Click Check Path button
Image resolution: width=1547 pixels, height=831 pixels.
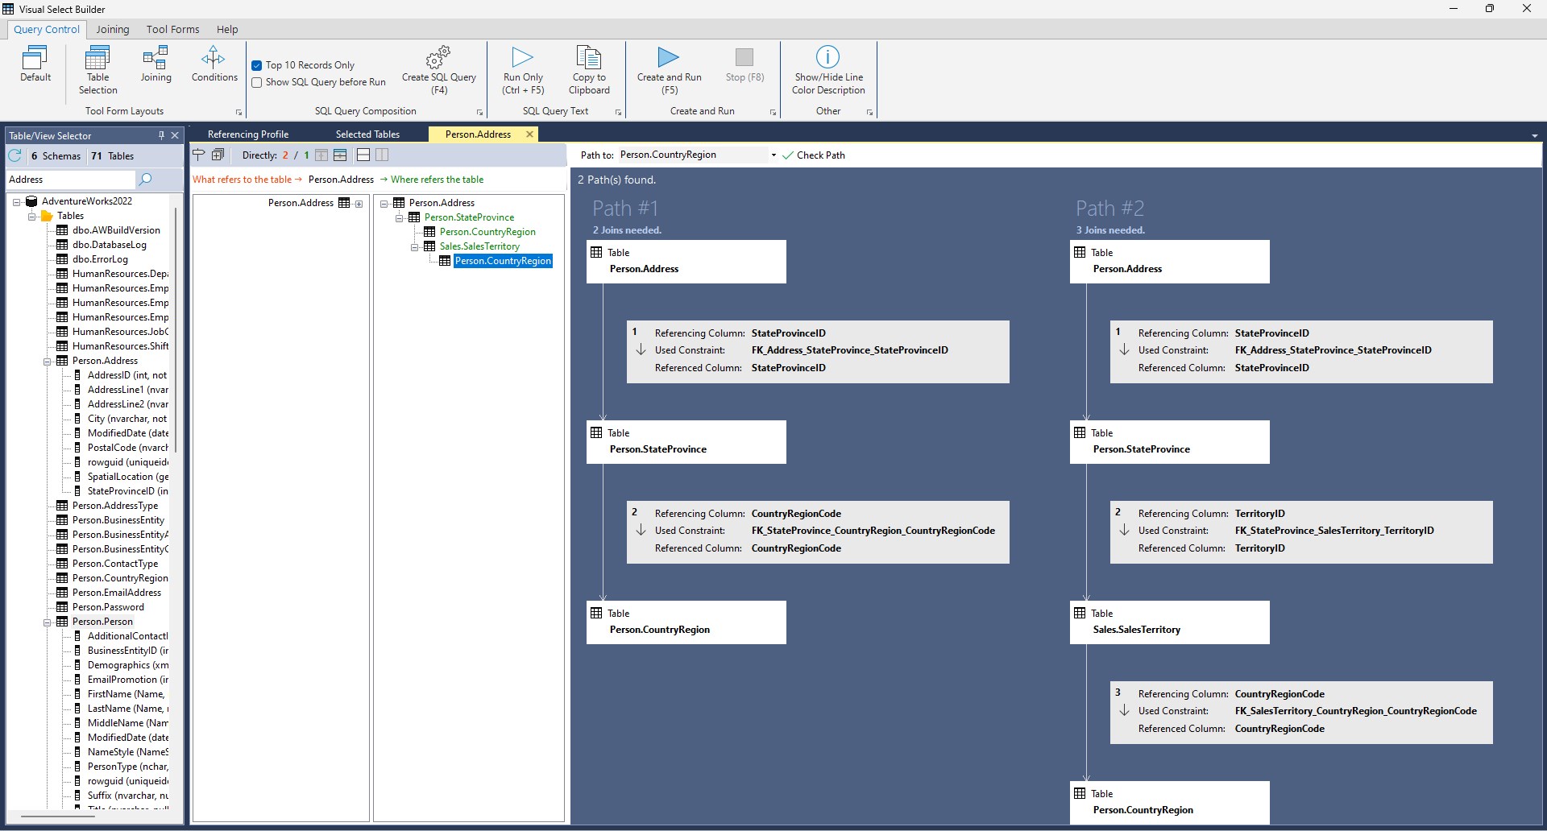coord(814,155)
